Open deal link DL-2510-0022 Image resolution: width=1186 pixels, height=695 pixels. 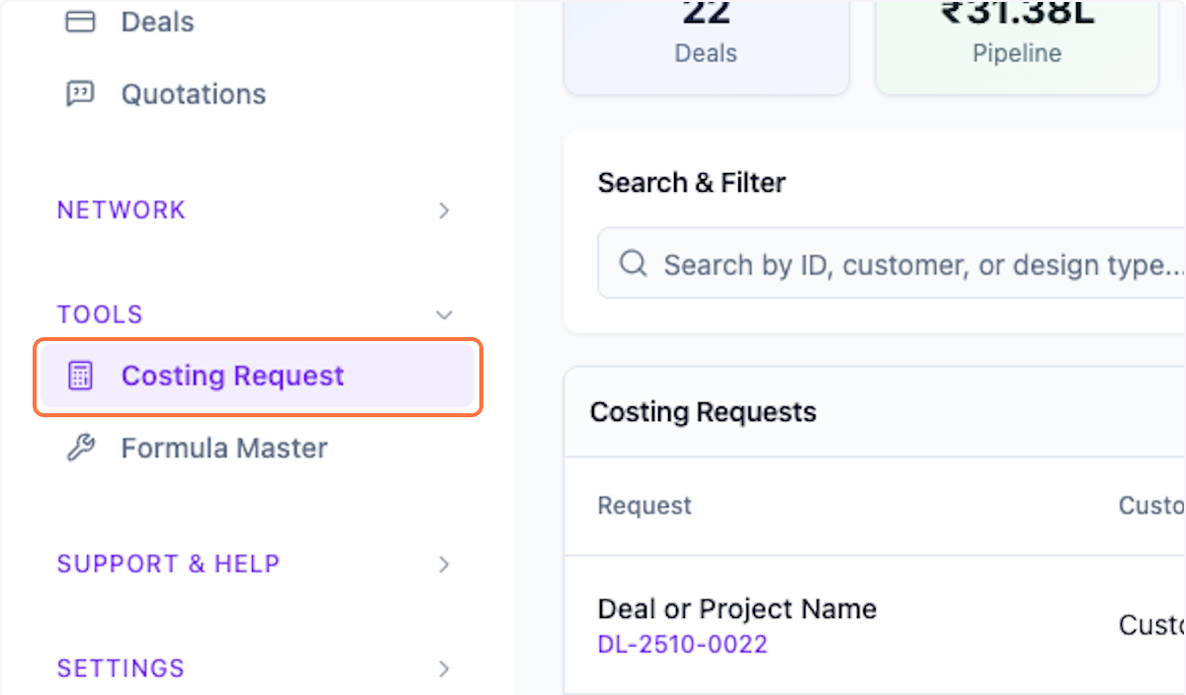(682, 645)
